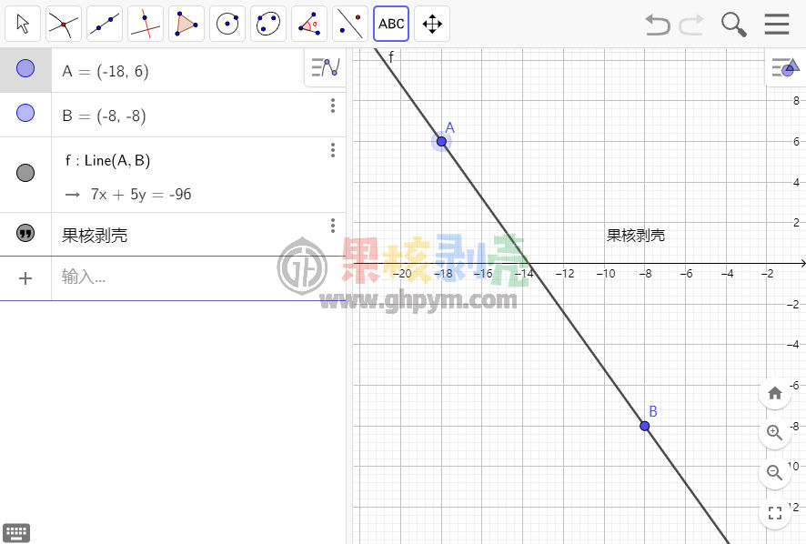Click the Undo button
The image size is (806, 544).
pos(657,24)
